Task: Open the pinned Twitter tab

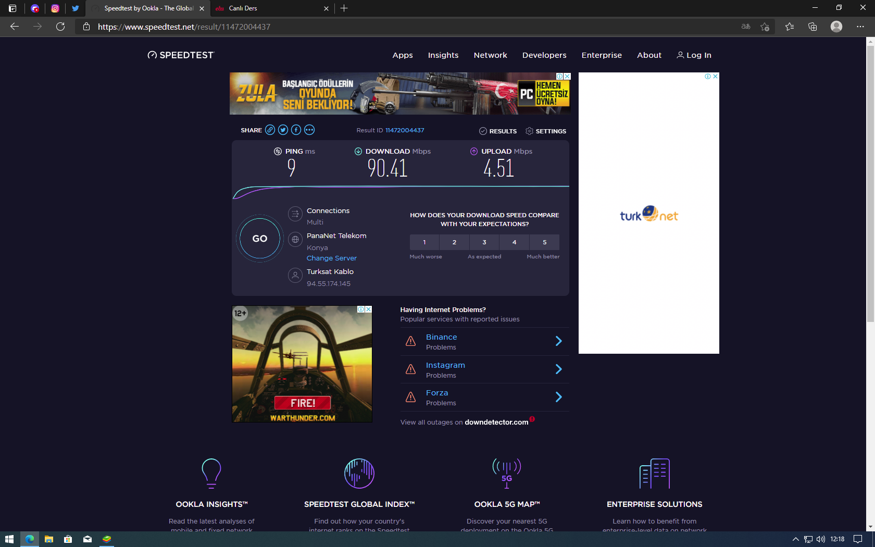Action: pyautogui.click(x=76, y=8)
